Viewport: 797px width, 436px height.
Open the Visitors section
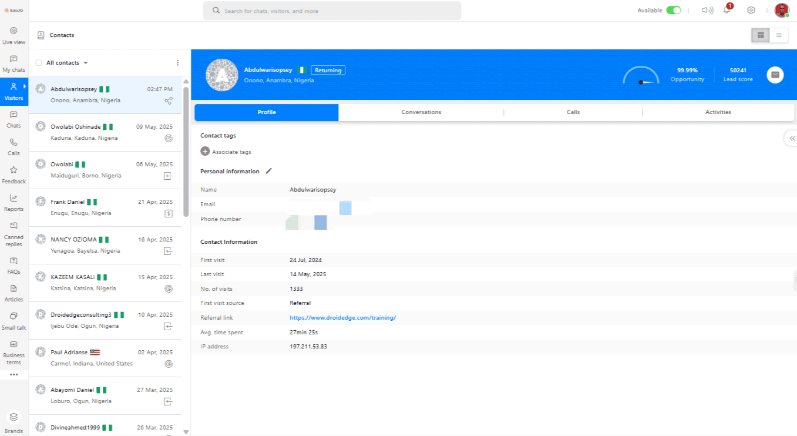(14, 91)
